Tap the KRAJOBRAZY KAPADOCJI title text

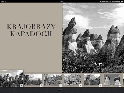tap(31, 30)
